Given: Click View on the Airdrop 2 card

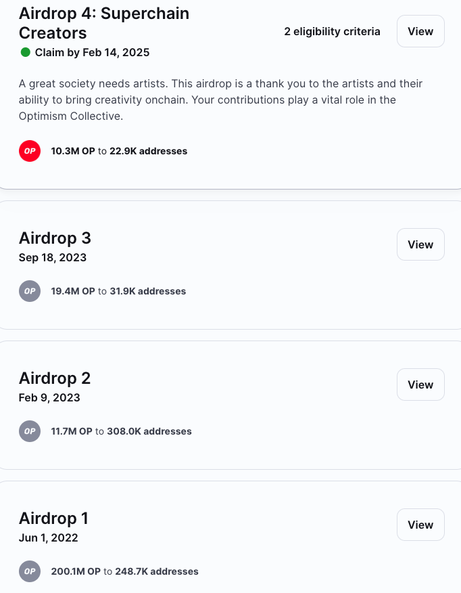Looking at the screenshot, I should coord(420,385).
